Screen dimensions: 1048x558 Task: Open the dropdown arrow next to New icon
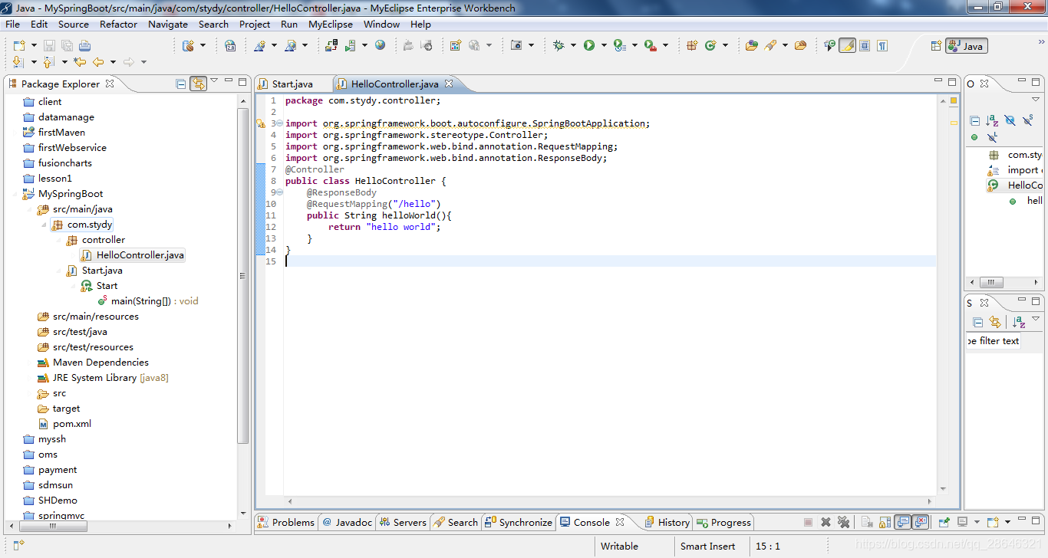[x=34, y=46]
